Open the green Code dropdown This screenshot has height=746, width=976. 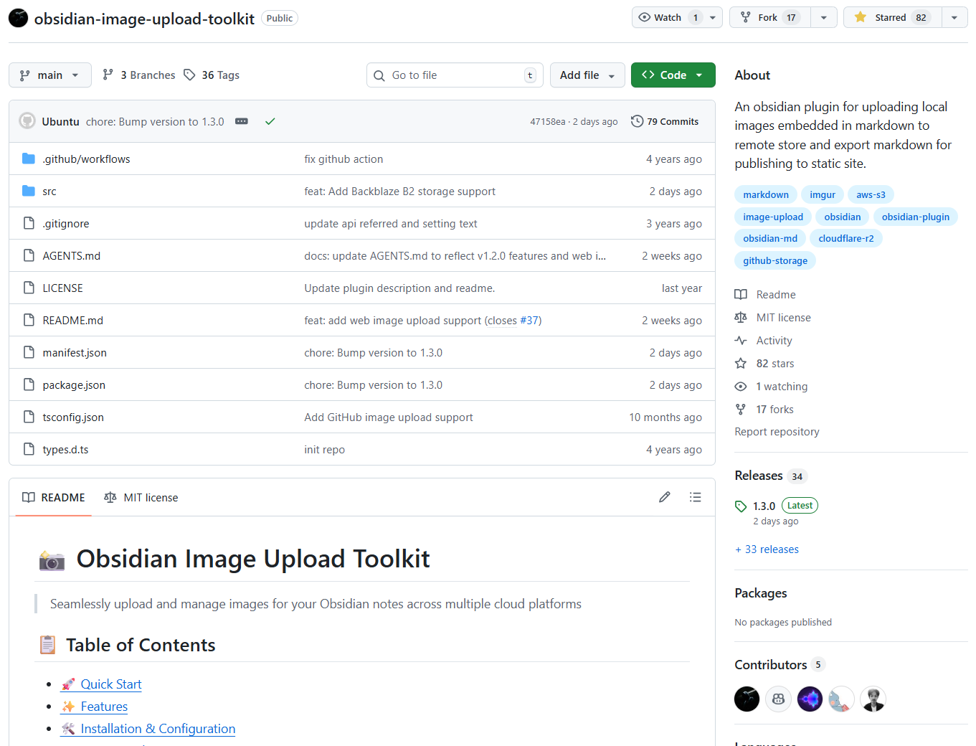[x=673, y=75]
